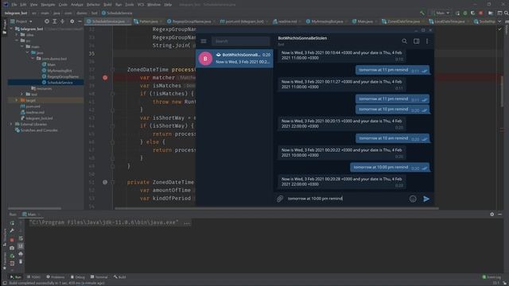Screen dimensions: 509x286
Task: Click 'tomorrow at 10 am remind' message
Action: (x=392, y=138)
